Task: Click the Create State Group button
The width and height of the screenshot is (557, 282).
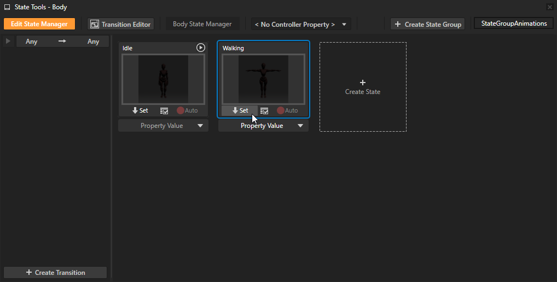Action: pyautogui.click(x=428, y=24)
